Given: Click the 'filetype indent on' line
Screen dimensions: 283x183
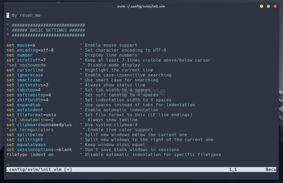Looking at the screenshot, I should pyautogui.click(x=30, y=155).
